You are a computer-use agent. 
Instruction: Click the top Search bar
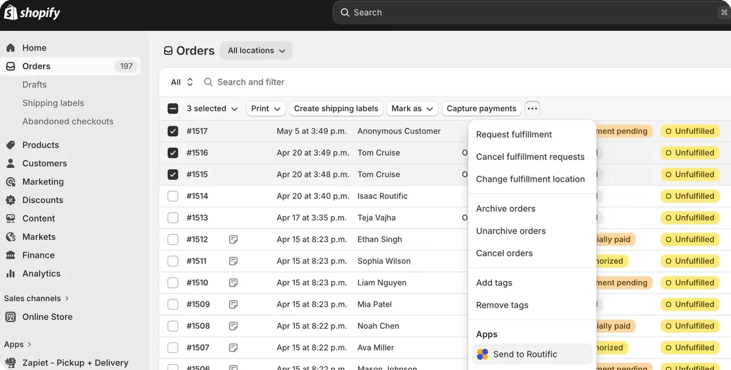pos(532,12)
